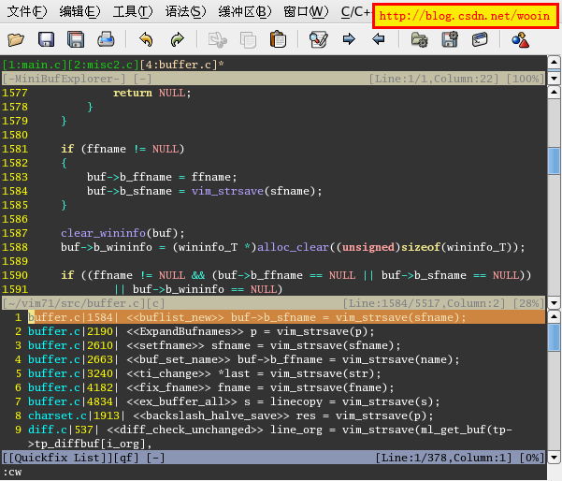Click the Find Next right-arrow icon
The height and width of the screenshot is (481, 562).
pyautogui.click(x=349, y=39)
